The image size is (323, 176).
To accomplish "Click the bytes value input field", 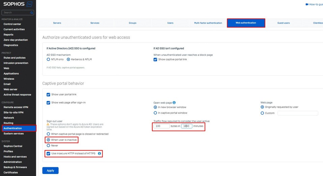I will coord(162,126).
